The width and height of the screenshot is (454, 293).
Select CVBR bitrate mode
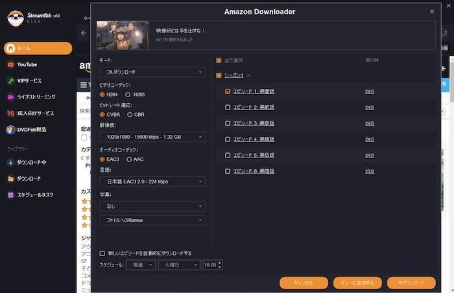click(102, 115)
